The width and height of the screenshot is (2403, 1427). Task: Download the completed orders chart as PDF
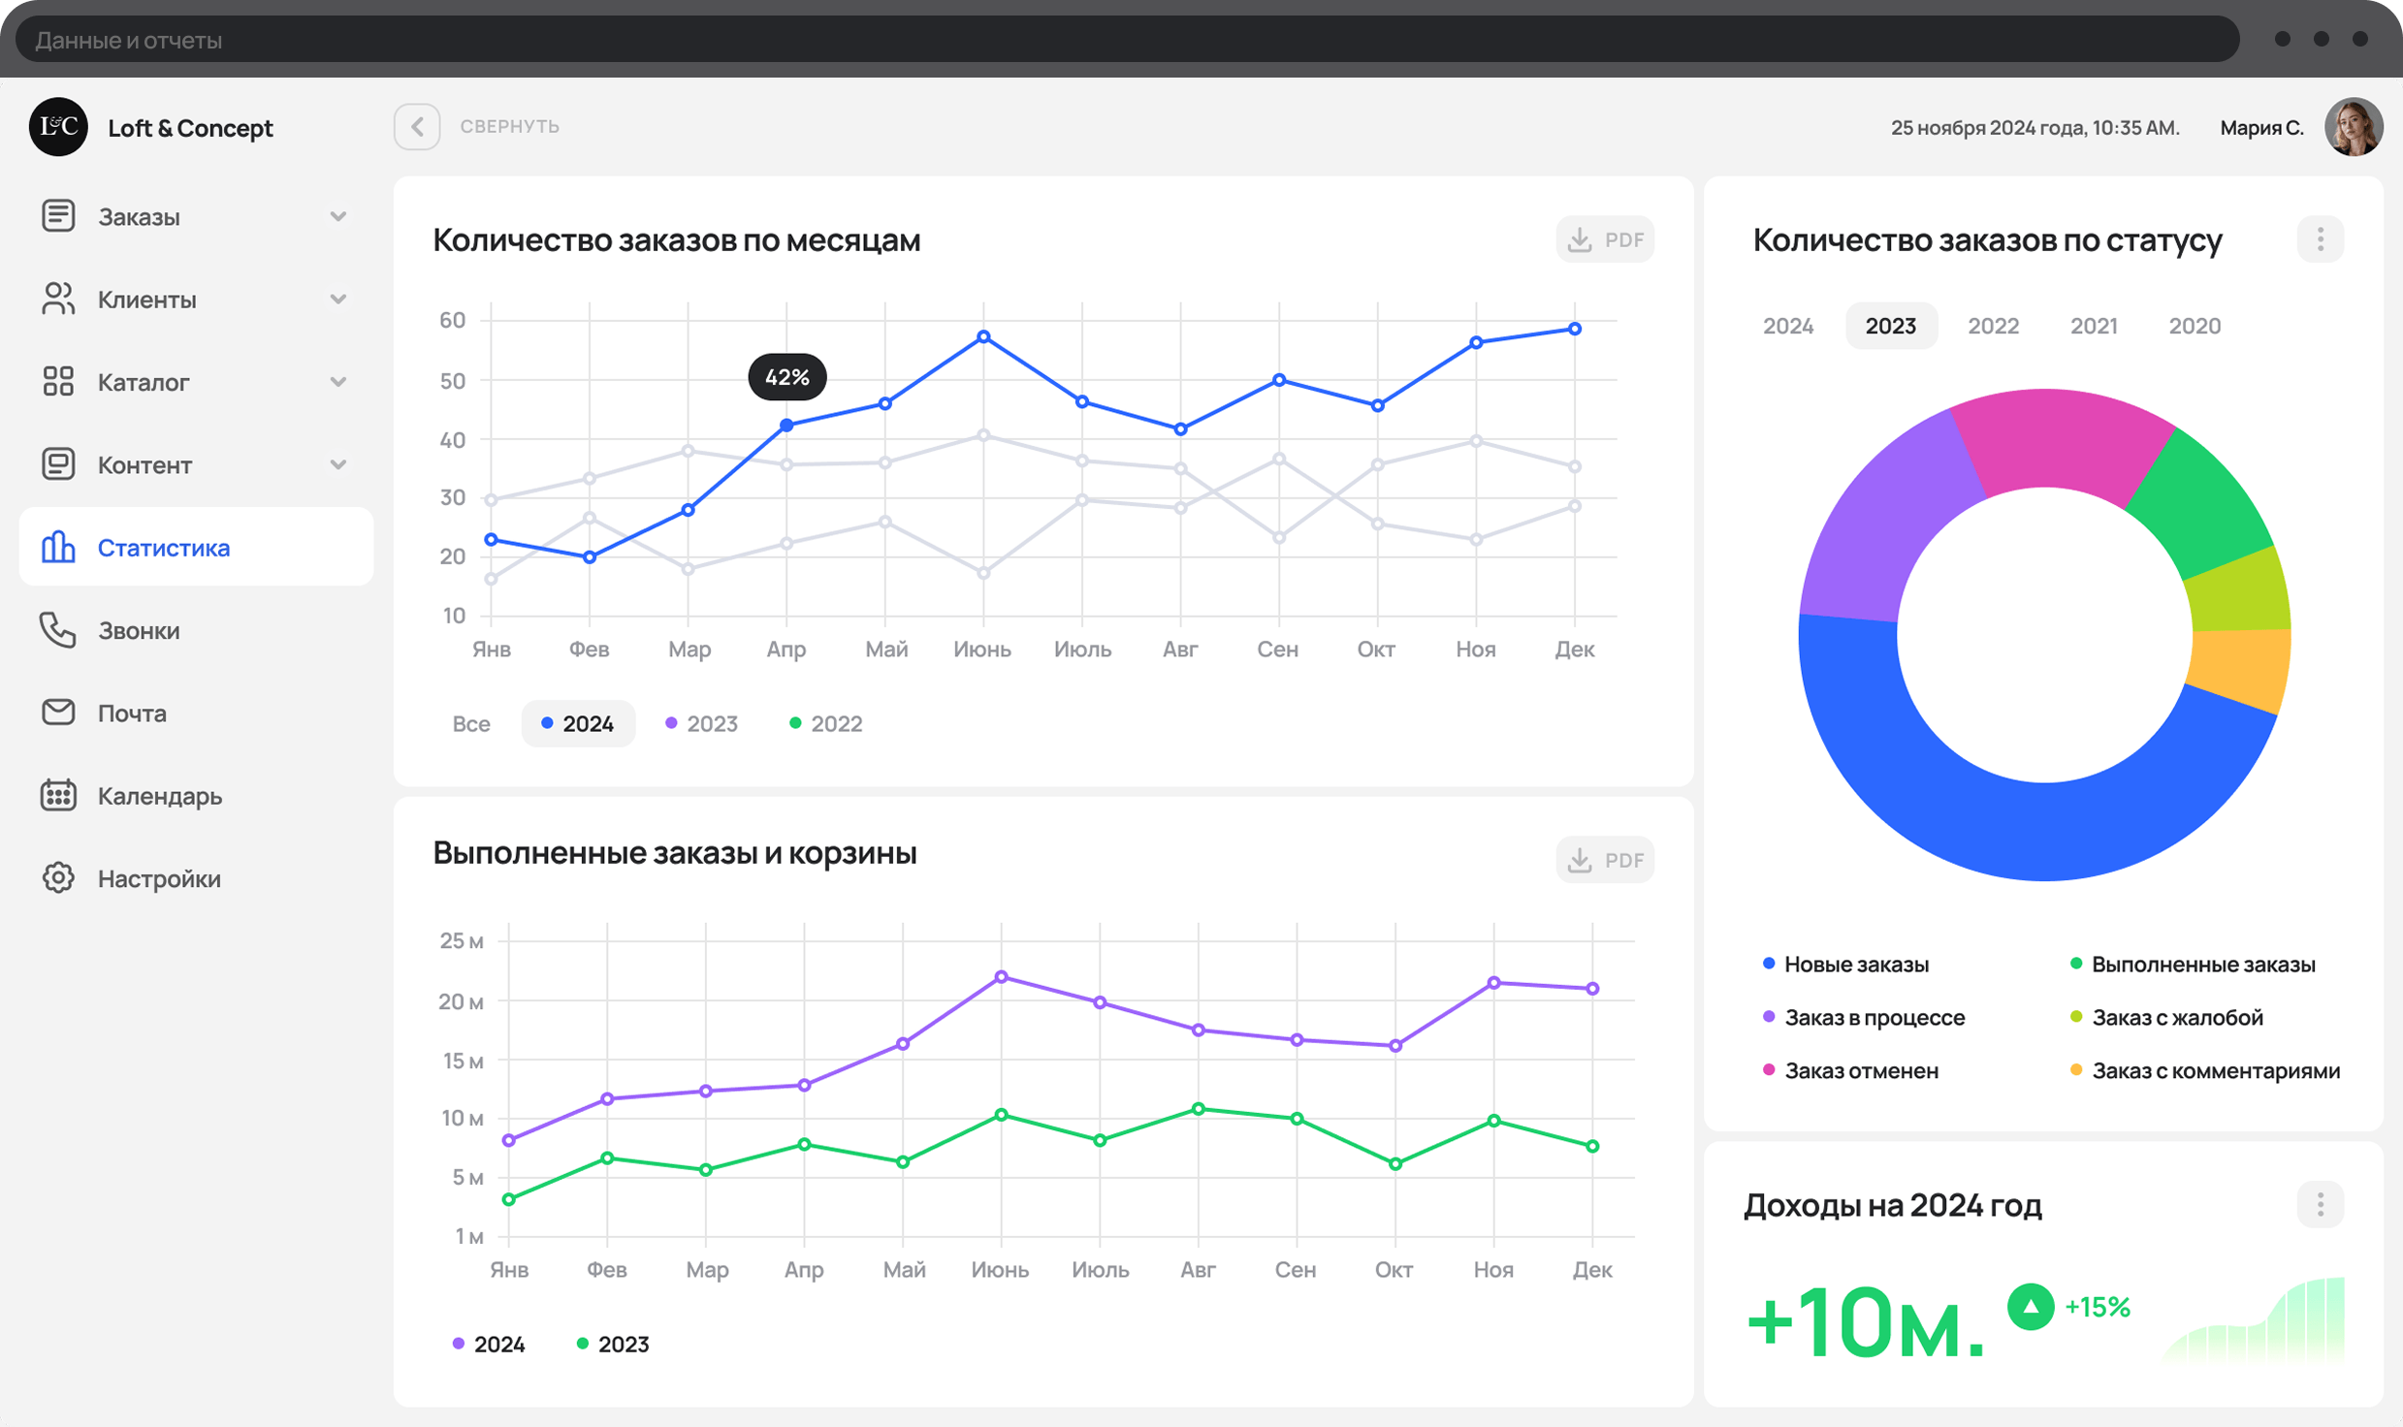(1605, 860)
